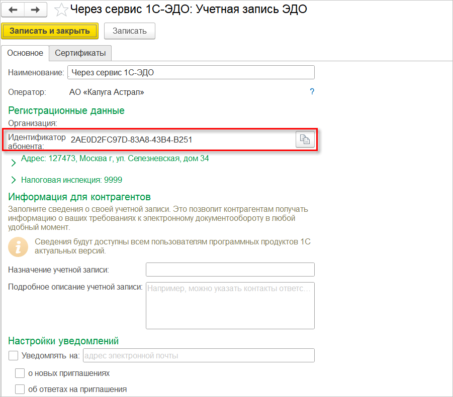The height and width of the screenshot is (397, 453).
Task: Open the address link on Селезневская street
Action: click(115, 159)
